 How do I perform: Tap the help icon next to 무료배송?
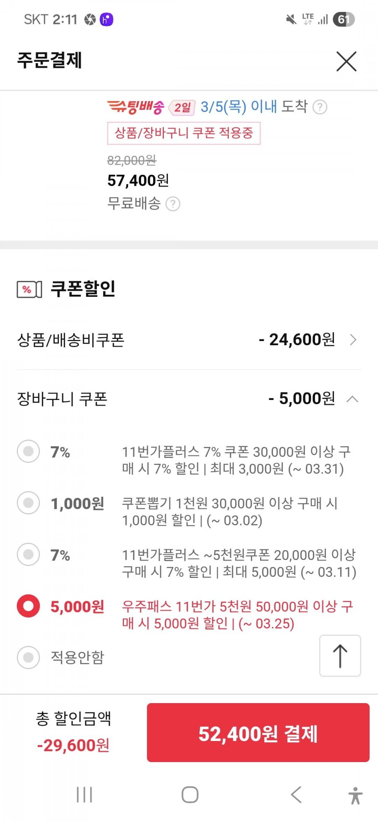pyautogui.click(x=173, y=204)
